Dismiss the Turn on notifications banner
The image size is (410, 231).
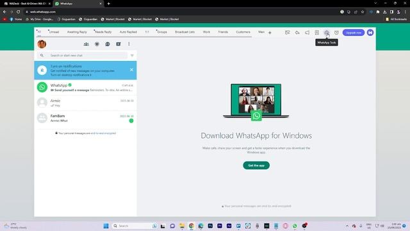(x=131, y=70)
